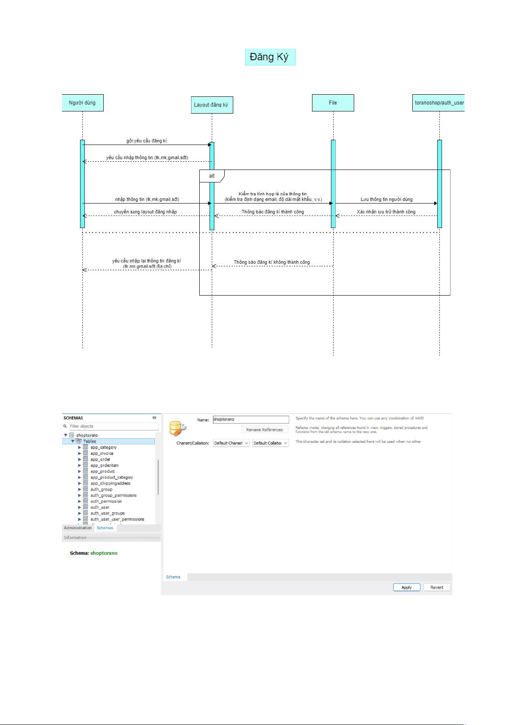Select the Schema tab at editor bottom
Viewport: 513px width, 725px height.
pyautogui.click(x=173, y=577)
